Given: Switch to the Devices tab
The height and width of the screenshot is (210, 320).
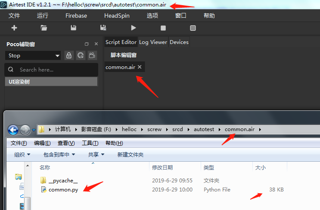Looking at the screenshot, I should [179, 42].
